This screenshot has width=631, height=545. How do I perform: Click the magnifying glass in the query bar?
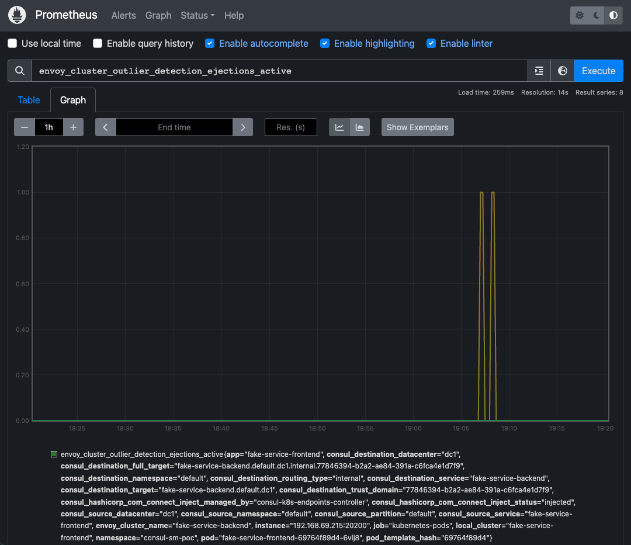(19, 70)
